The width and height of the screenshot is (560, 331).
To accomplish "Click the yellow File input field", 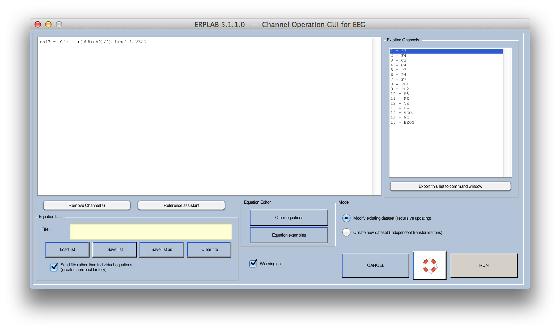I will click(151, 232).
